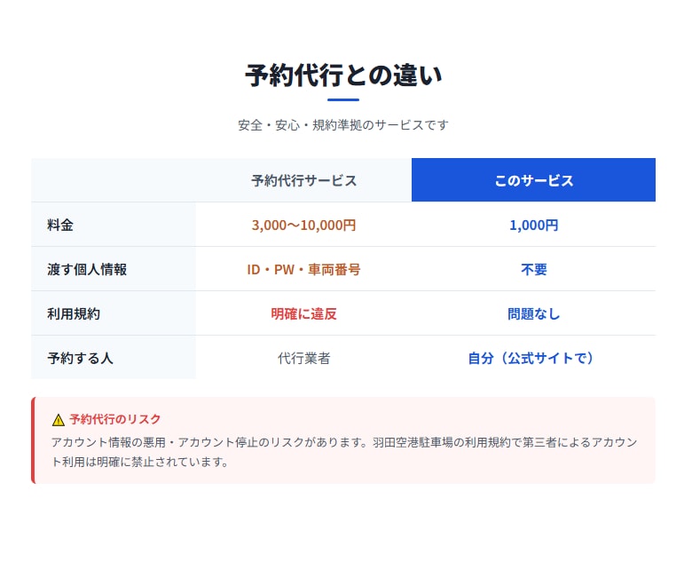This screenshot has width=700, height=570.
Task: Click the ID・PW・車両番号 cell
Action: pos(303,269)
